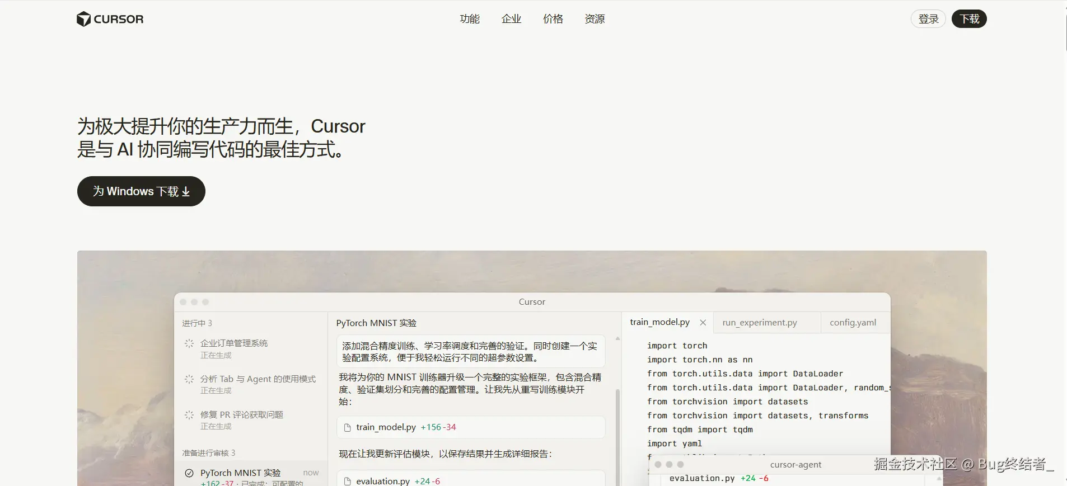Image resolution: width=1067 pixels, height=486 pixels.
Task: Click spinner icon beside 分析 Tab 与 Agent
Action: coord(189,379)
